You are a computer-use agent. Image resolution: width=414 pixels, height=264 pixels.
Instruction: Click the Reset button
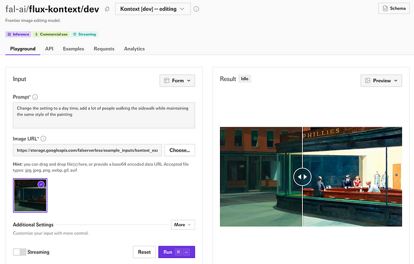(144, 252)
